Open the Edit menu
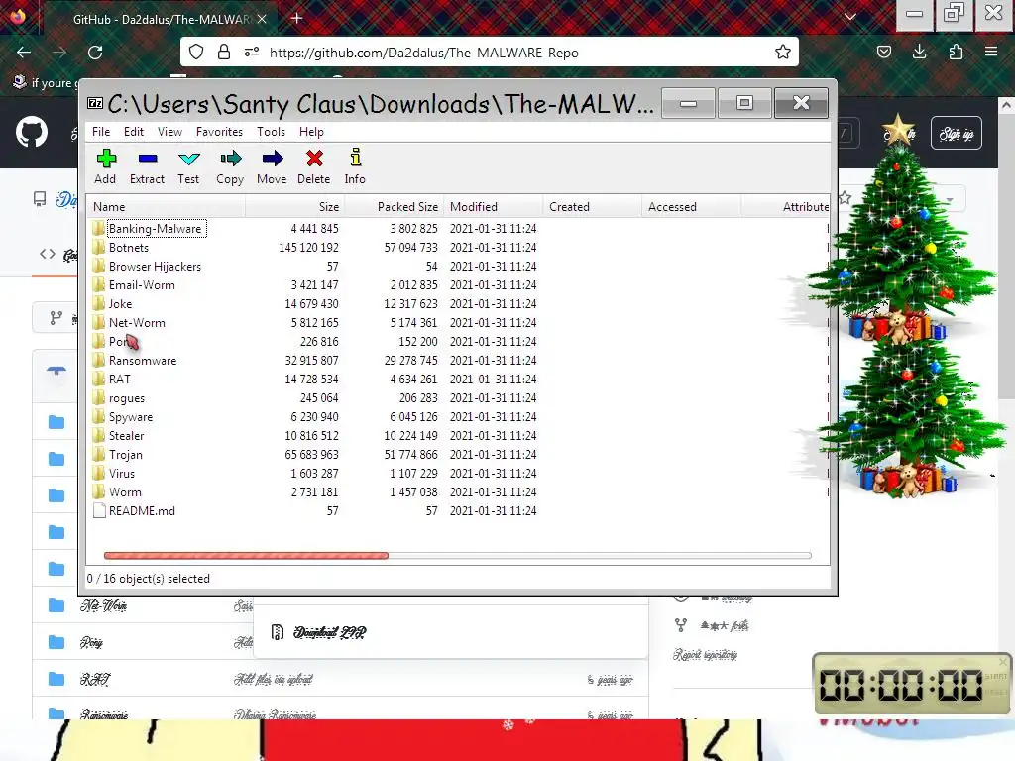The height and width of the screenshot is (761, 1015). [x=134, y=132]
